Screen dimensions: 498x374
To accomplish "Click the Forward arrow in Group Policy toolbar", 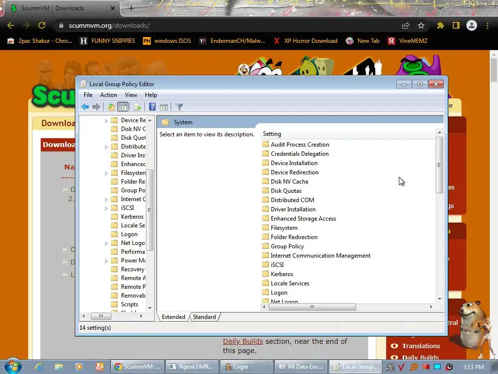I will (96, 107).
